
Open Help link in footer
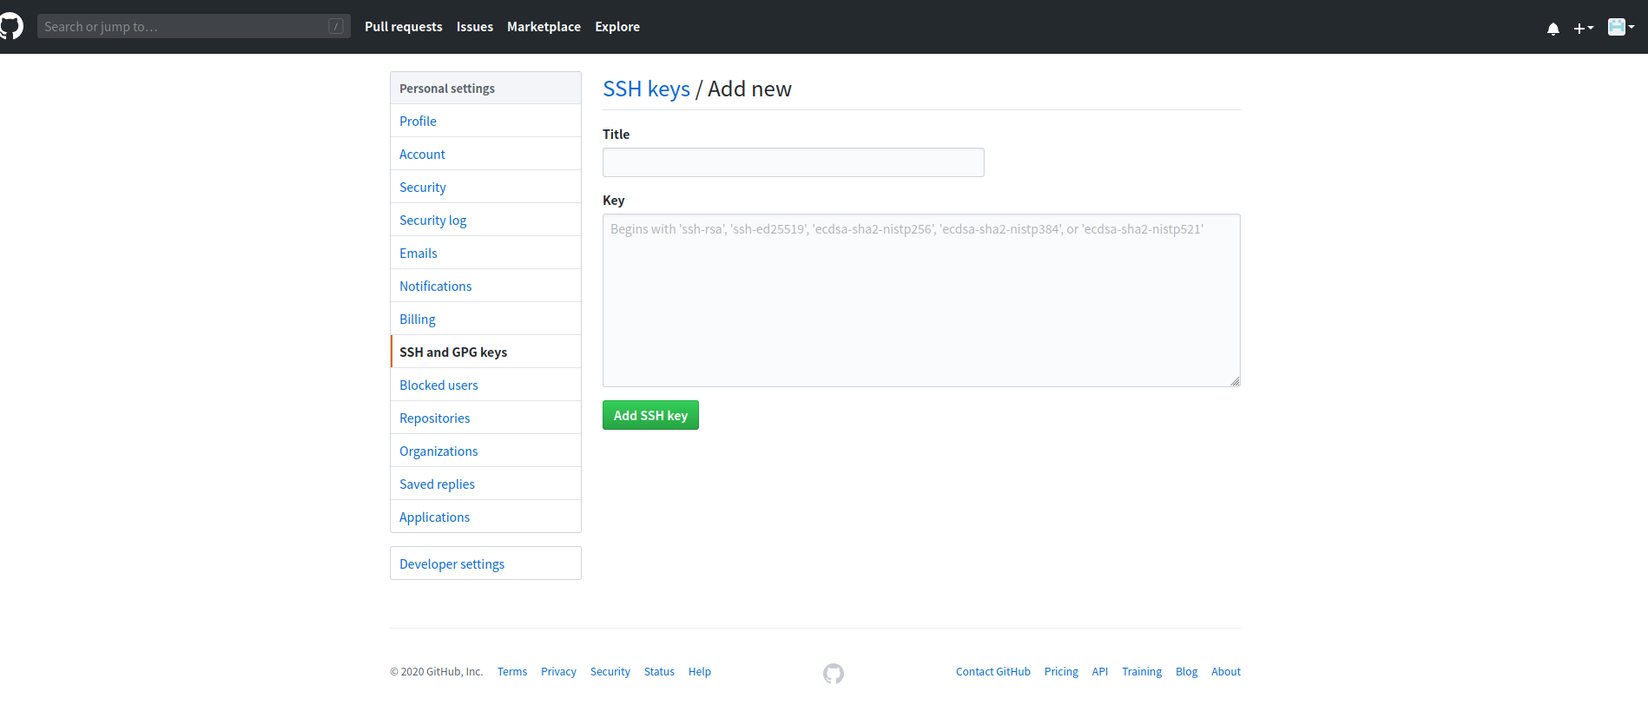(700, 672)
